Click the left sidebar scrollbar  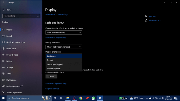coord(42,51)
